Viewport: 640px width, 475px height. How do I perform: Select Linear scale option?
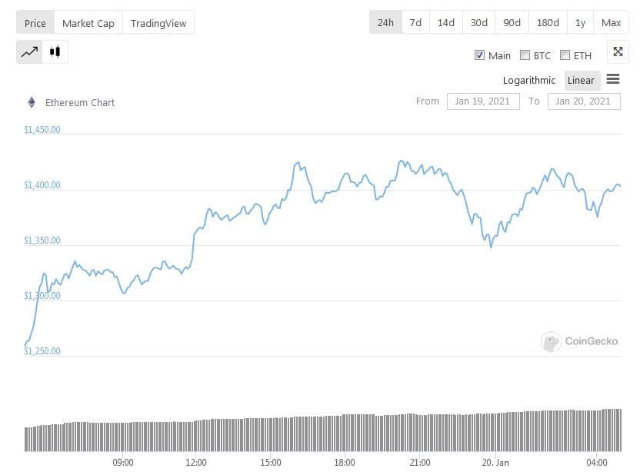(581, 80)
